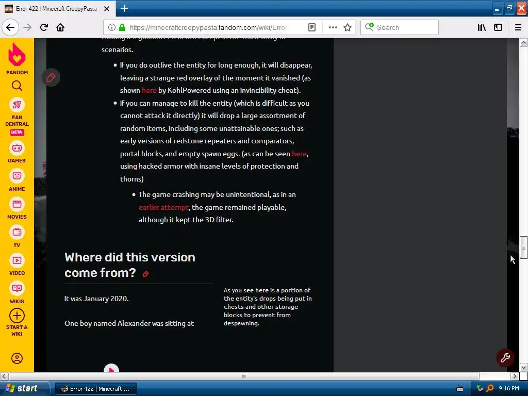Click the horizontal scrollbar right arrow
528x396 pixels.
click(x=515, y=376)
